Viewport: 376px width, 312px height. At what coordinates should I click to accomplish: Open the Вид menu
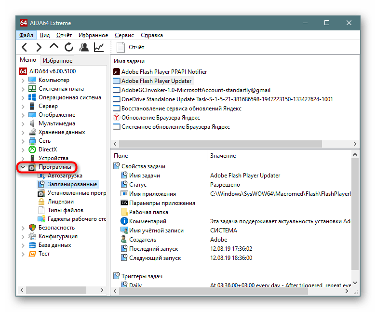pyautogui.click(x=45, y=35)
